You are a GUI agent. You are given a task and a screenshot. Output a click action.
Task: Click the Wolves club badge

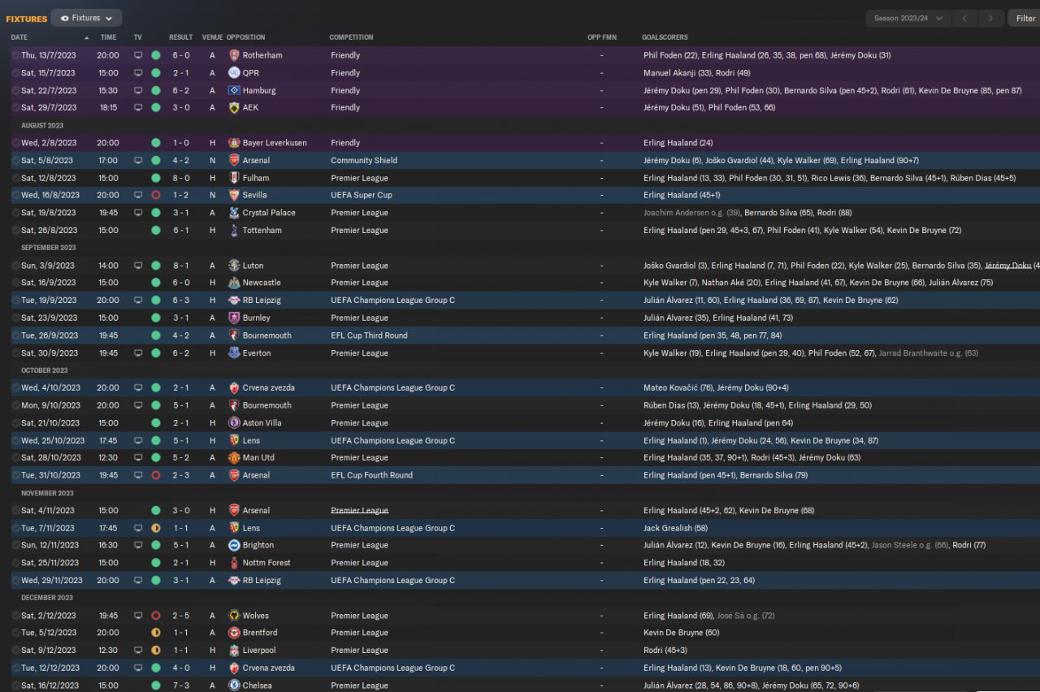click(234, 616)
